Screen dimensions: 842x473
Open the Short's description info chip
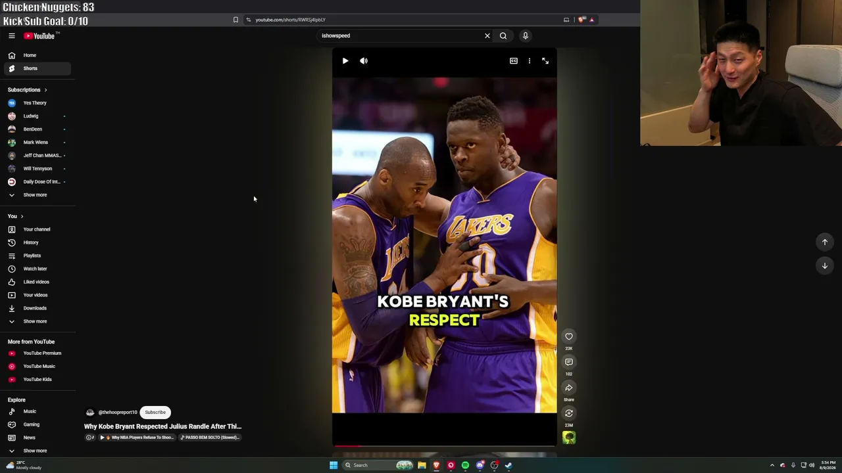point(91,438)
